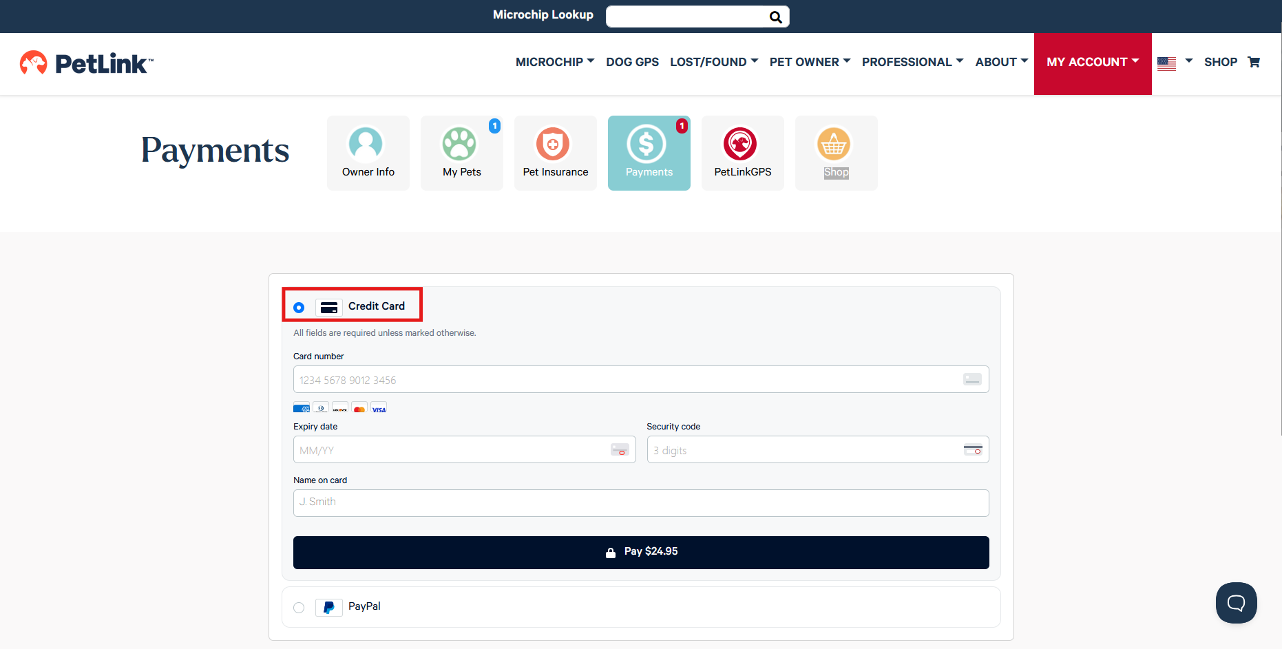Click the 'All fields are required' notice text

point(385,333)
